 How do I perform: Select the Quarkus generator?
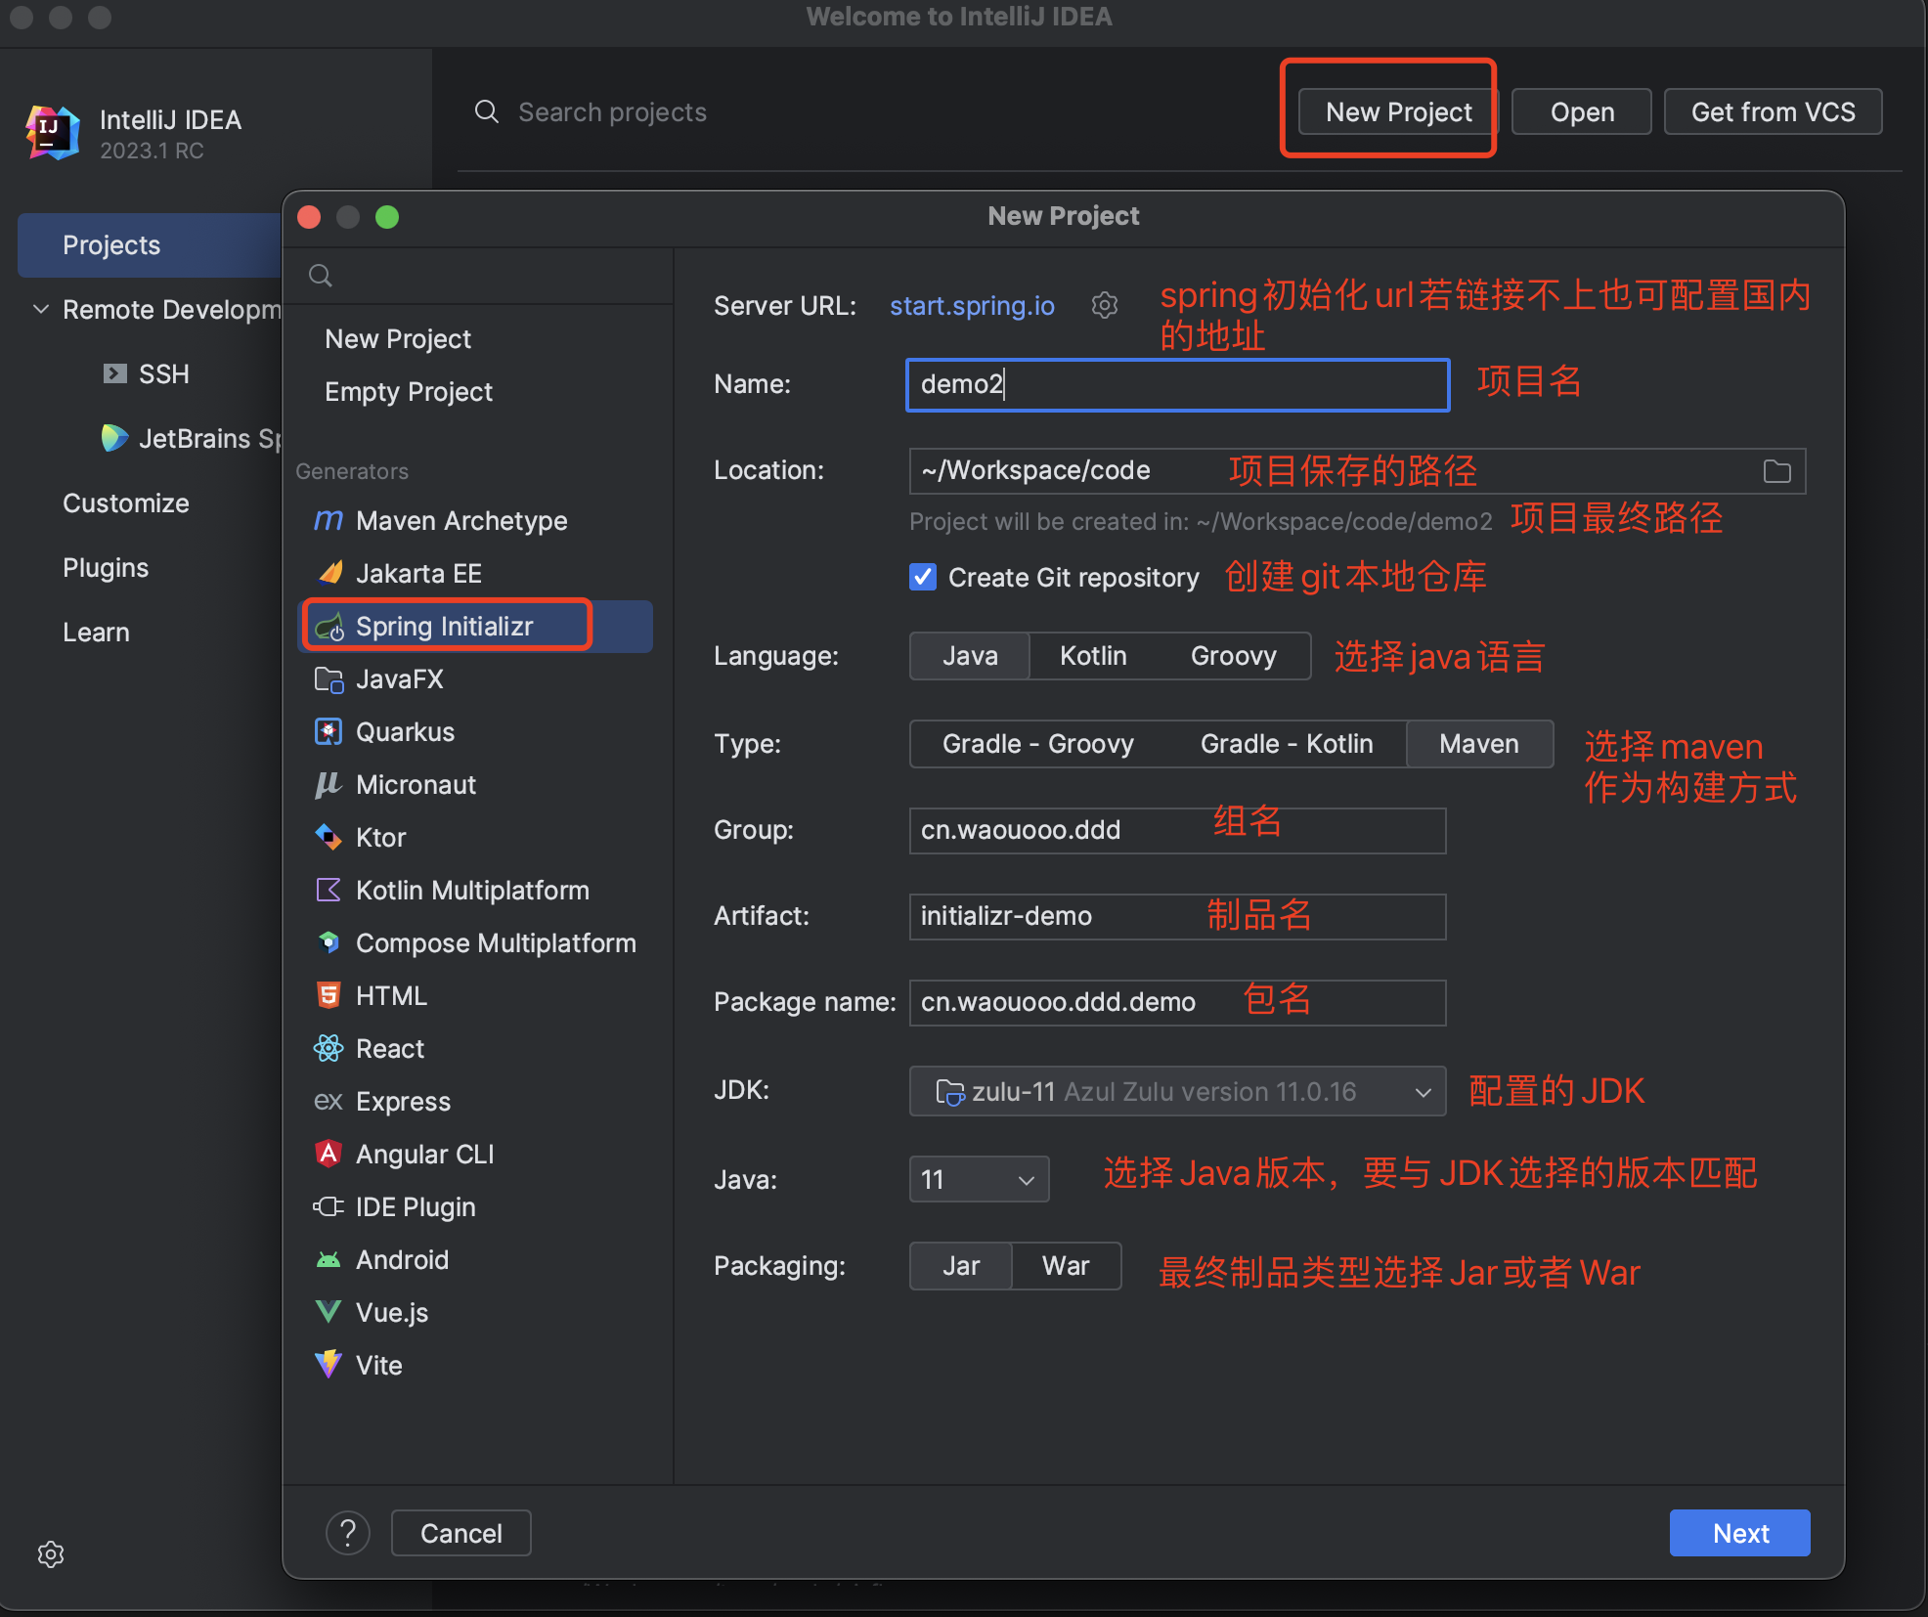pos(405,731)
